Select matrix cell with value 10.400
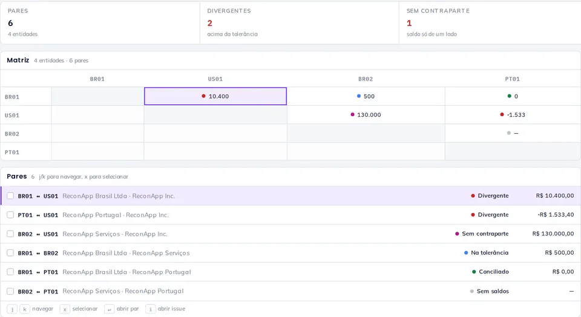This screenshot has height=317, width=581. coord(215,96)
